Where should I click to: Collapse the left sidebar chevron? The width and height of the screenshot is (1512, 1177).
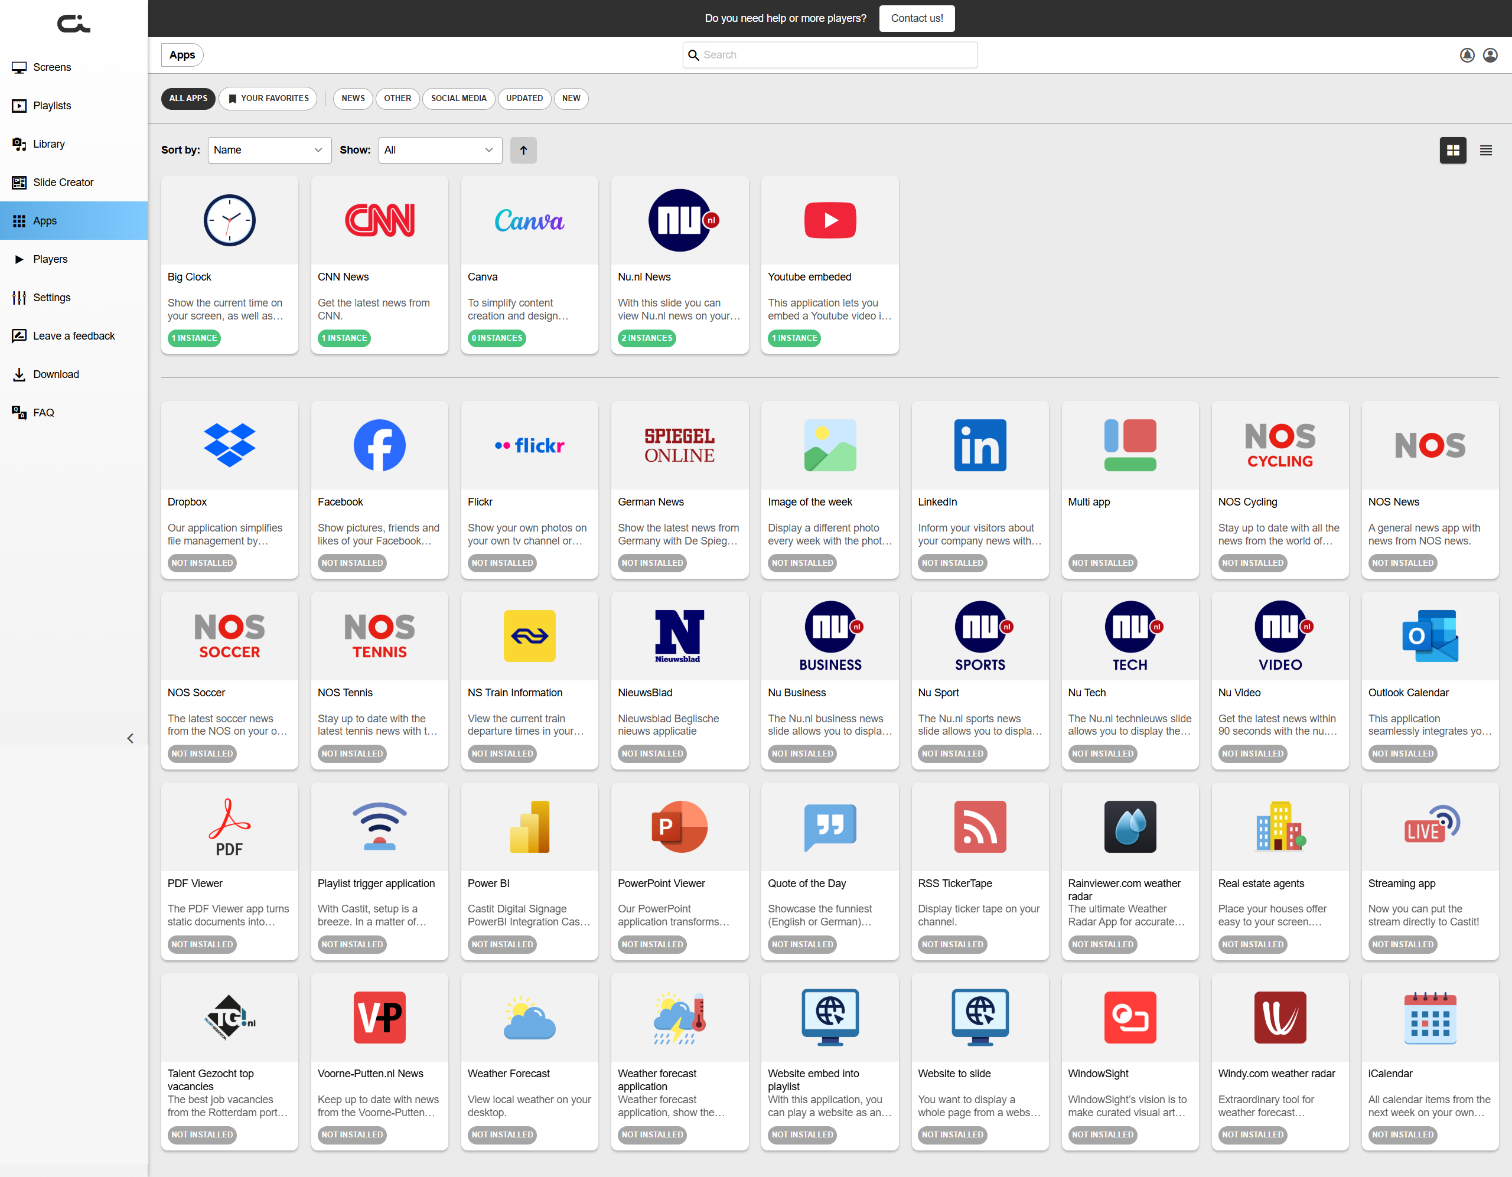point(130,738)
